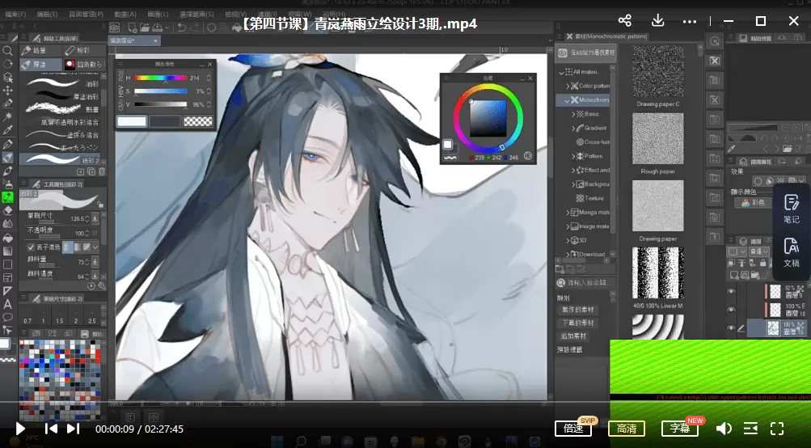The image size is (811, 448).
Task: Play the video
Action: coord(21,429)
